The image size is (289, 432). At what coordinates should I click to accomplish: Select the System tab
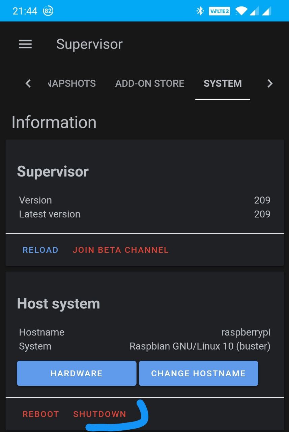tap(223, 83)
